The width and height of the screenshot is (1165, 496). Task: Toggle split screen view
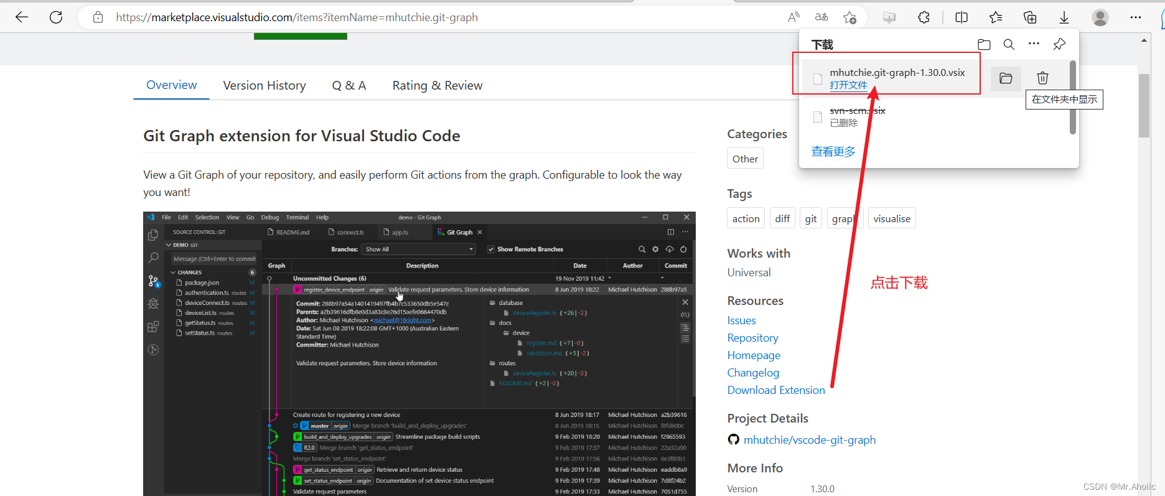pos(961,17)
